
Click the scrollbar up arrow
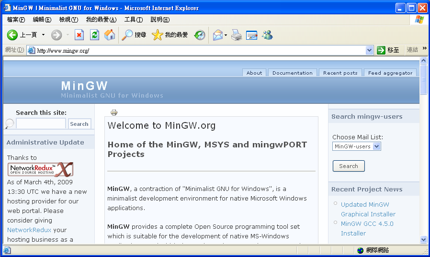tap(423, 61)
